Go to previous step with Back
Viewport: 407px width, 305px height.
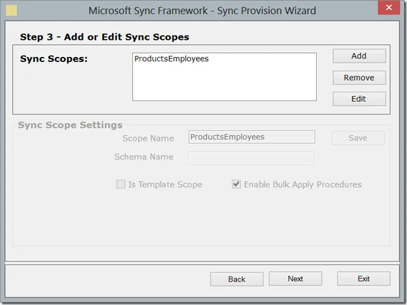tap(237, 278)
